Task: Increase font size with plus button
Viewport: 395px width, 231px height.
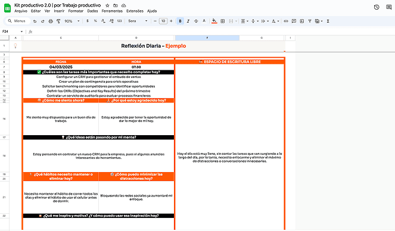Action: coord(171,21)
